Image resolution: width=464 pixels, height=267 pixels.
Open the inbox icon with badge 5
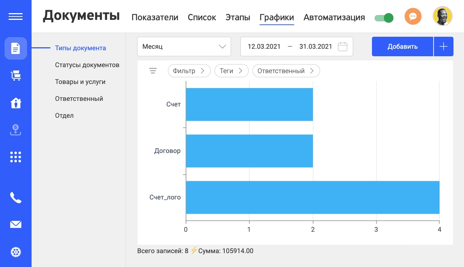tap(15, 130)
